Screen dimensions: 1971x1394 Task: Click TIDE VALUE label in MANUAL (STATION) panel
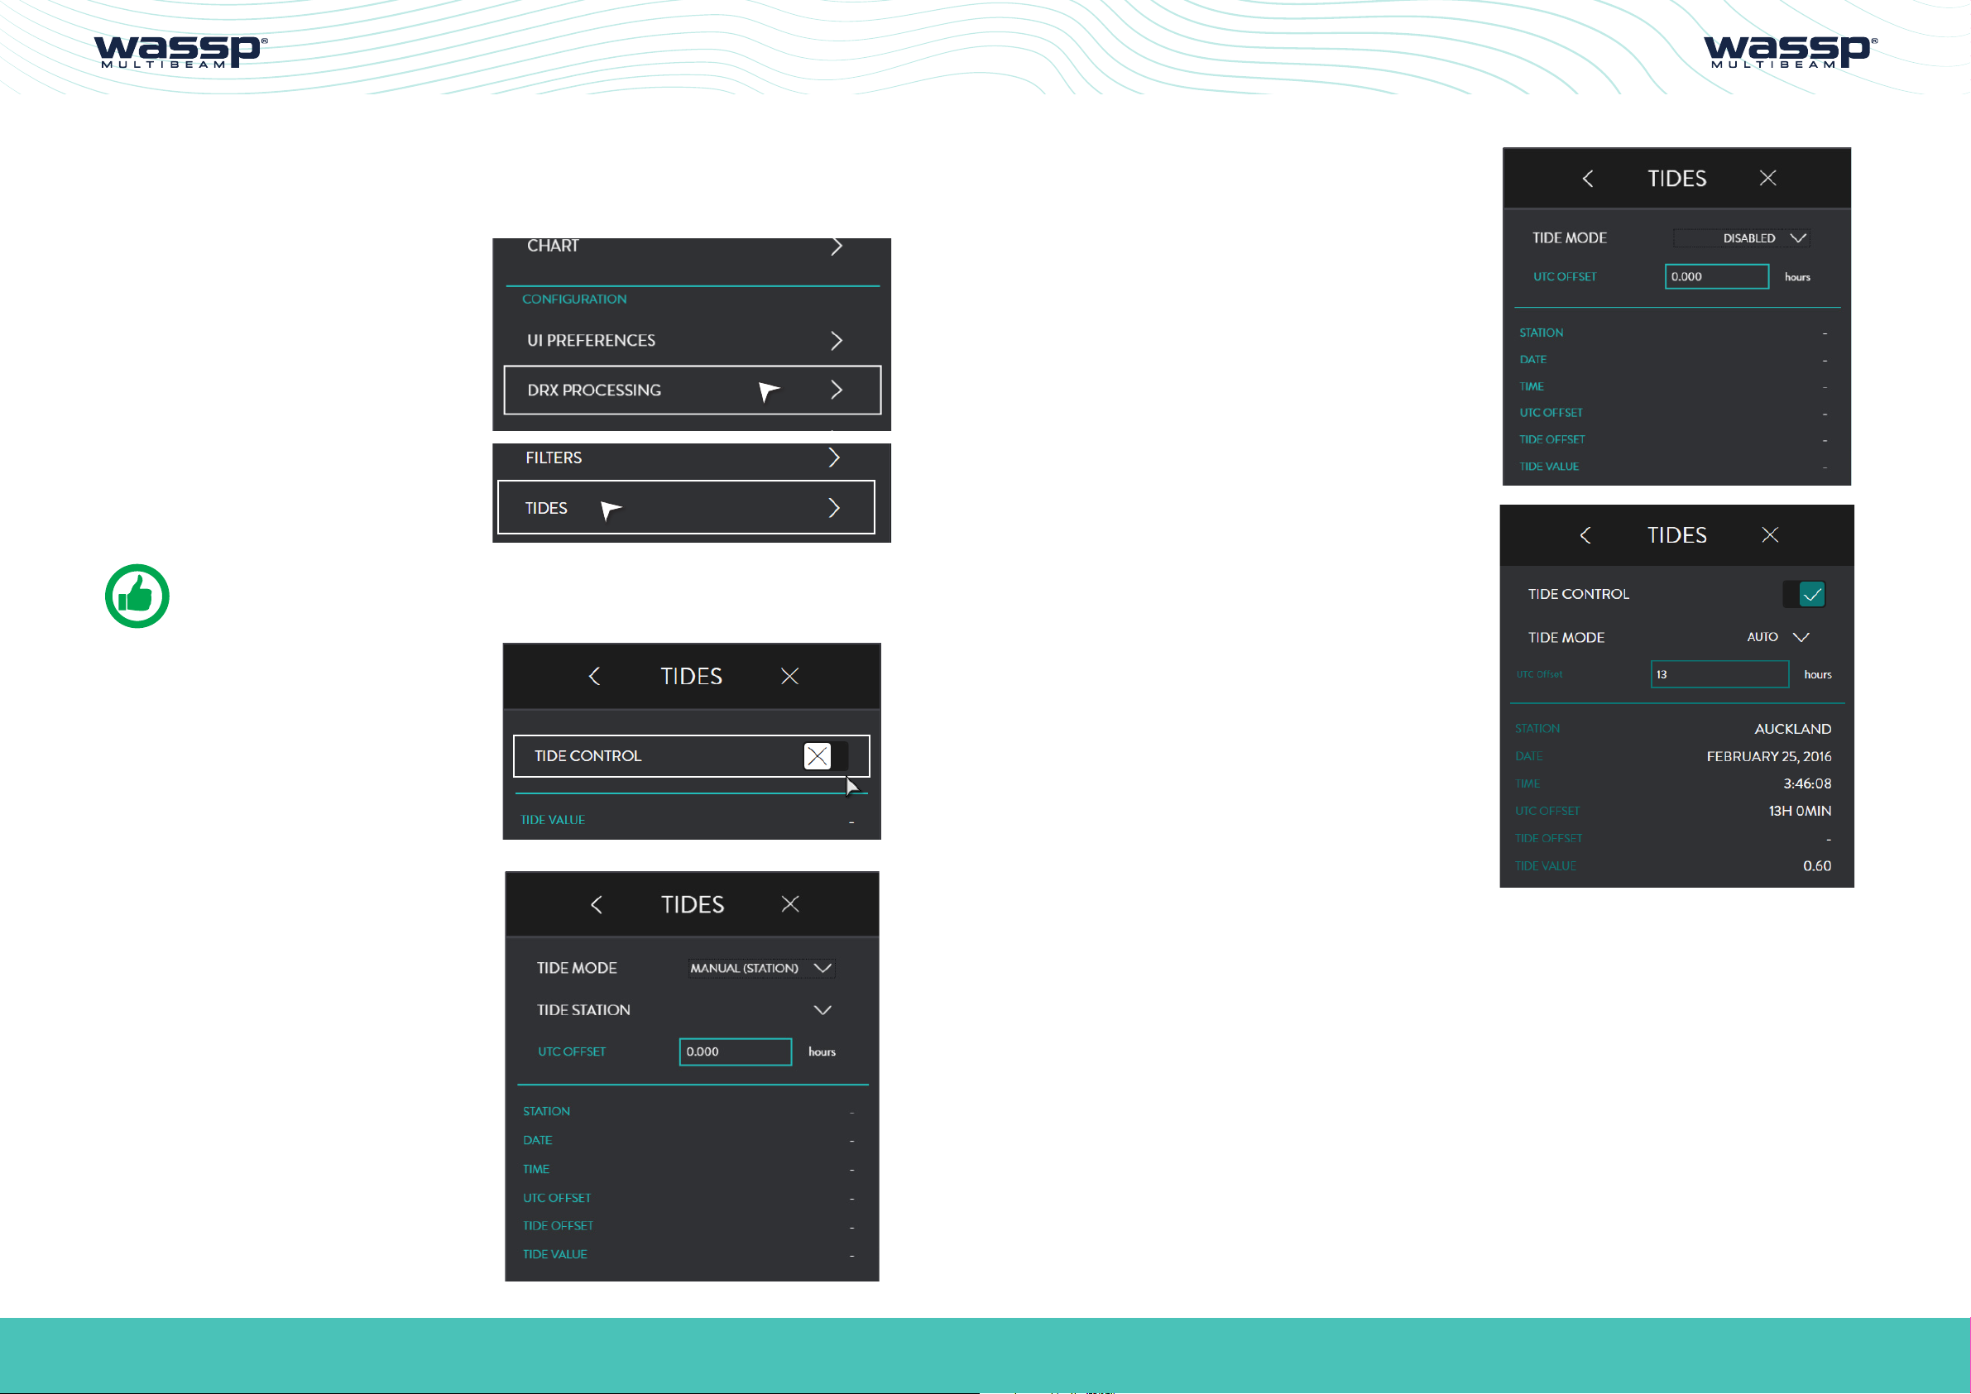click(554, 1255)
